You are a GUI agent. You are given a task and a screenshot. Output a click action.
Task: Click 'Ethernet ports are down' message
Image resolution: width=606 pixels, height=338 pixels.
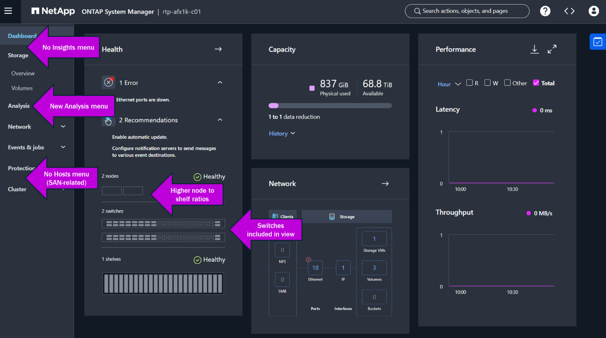pyautogui.click(x=143, y=100)
